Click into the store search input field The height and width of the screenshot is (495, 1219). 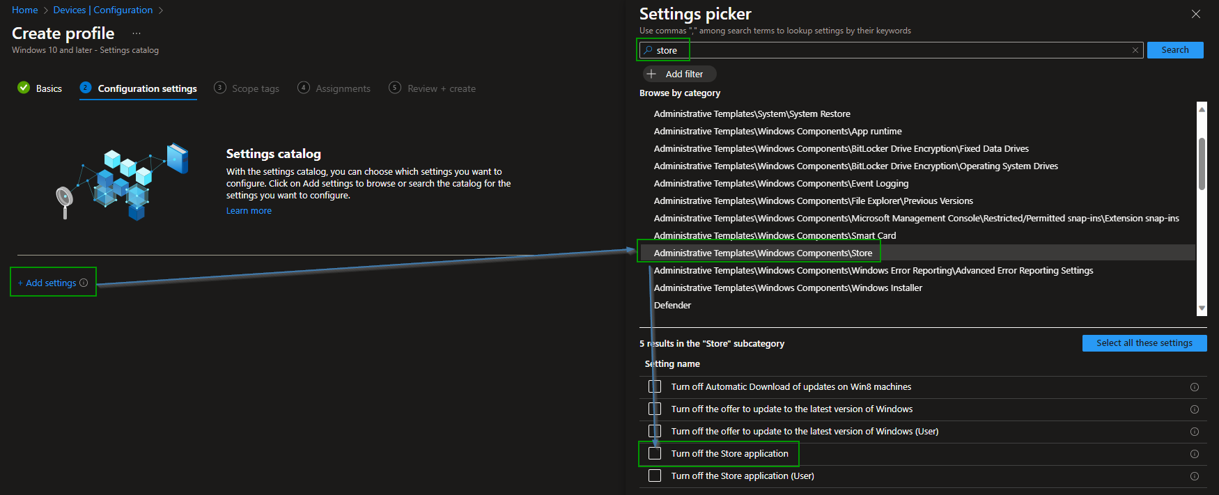(x=891, y=50)
